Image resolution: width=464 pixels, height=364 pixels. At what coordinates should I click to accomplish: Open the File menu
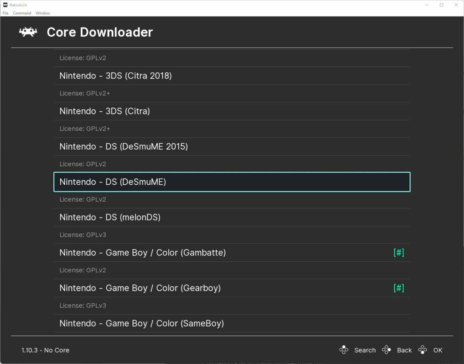click(x=5, y=13)
